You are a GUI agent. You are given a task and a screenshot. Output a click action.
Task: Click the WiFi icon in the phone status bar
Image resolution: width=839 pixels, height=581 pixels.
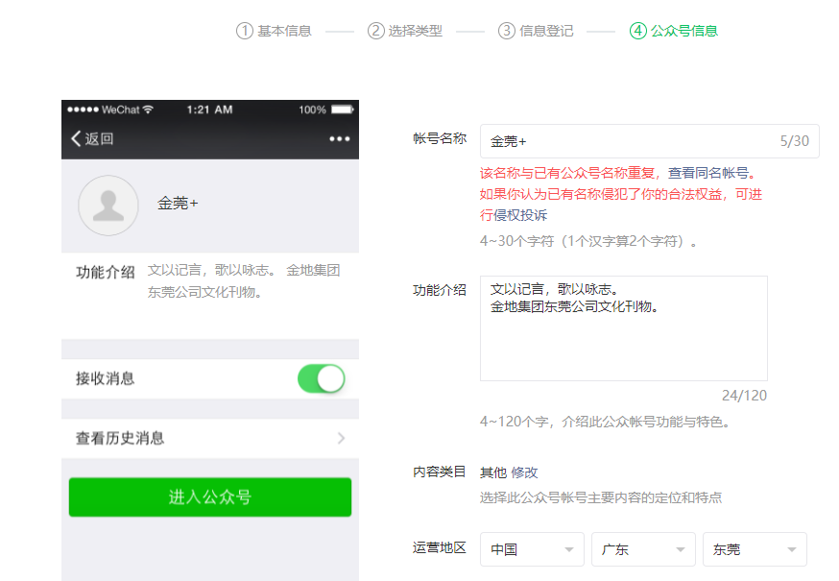(148, 109)
